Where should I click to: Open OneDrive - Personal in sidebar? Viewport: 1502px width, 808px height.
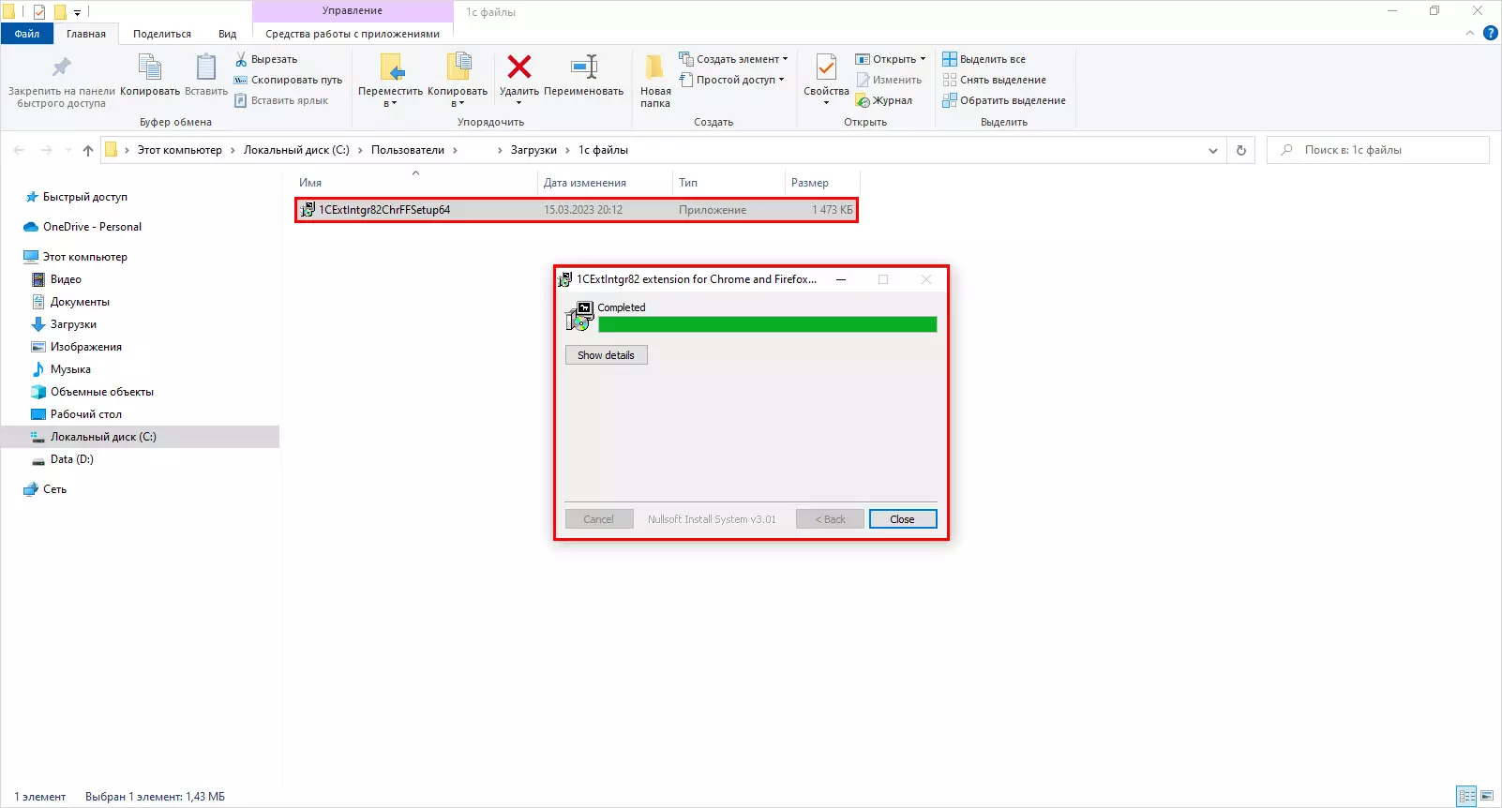pyautogui.click(x=92, y=227)
